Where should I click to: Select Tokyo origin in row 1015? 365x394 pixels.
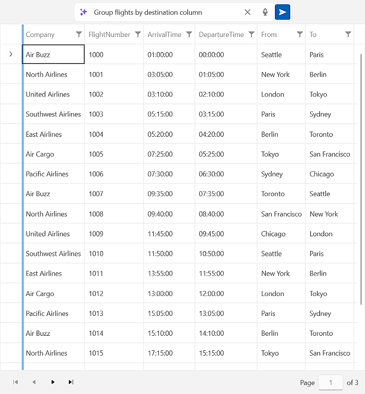pyautogui.click(x=281, y=353)
